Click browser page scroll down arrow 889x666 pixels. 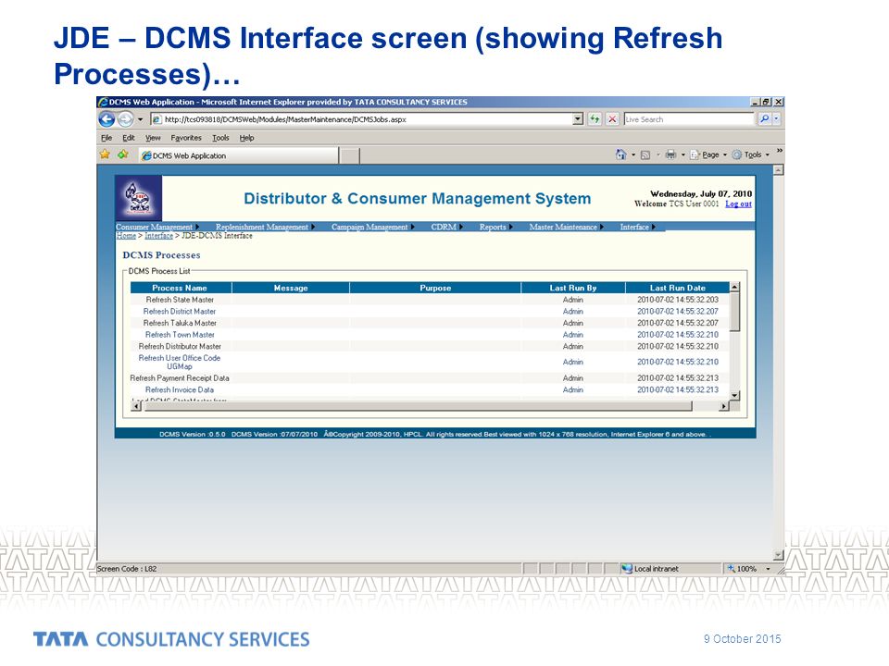[779, 556]
